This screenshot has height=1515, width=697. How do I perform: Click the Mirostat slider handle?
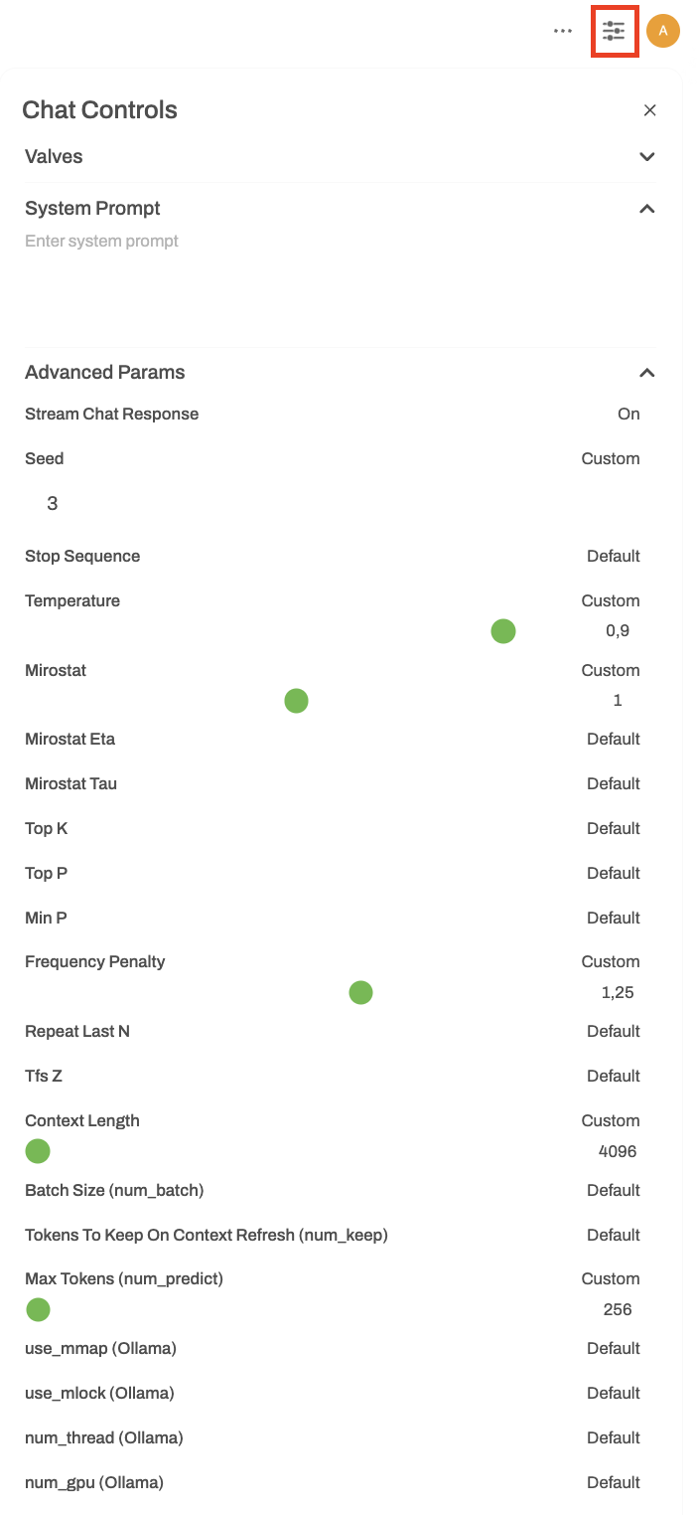click(x=296, y=701)
